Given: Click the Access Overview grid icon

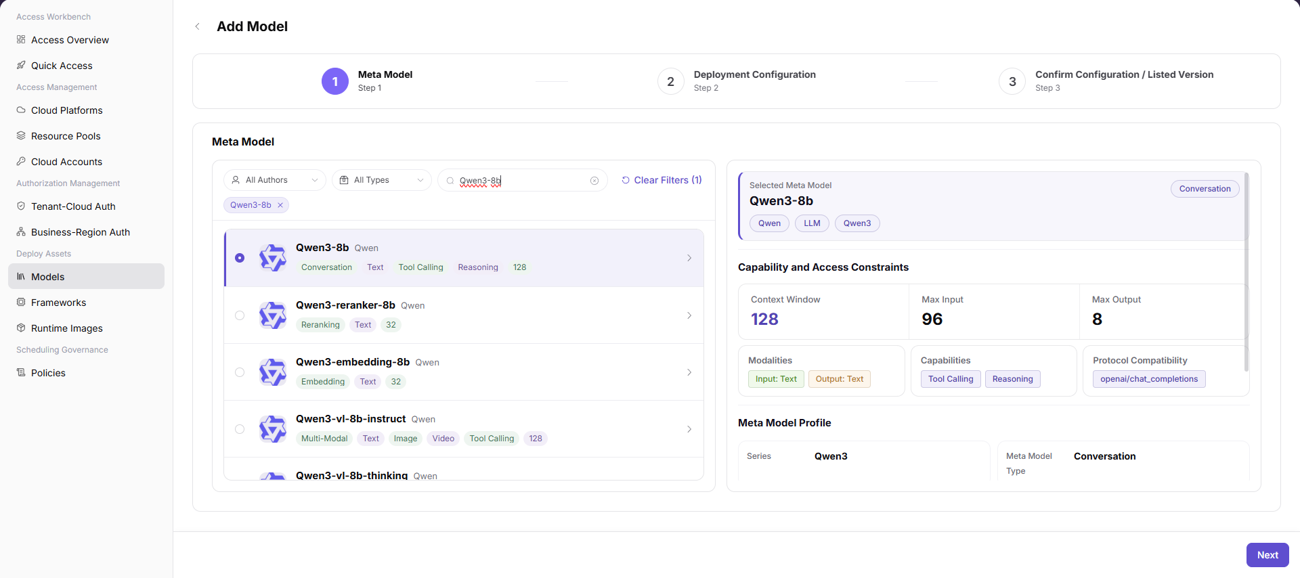Looking at the screenshot, I should pos(21,39).
